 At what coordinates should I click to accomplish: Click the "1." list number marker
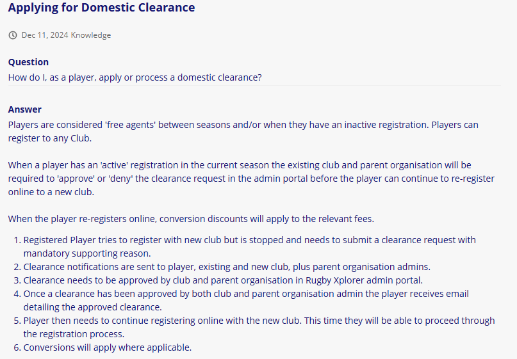click(x=17, y=240)
